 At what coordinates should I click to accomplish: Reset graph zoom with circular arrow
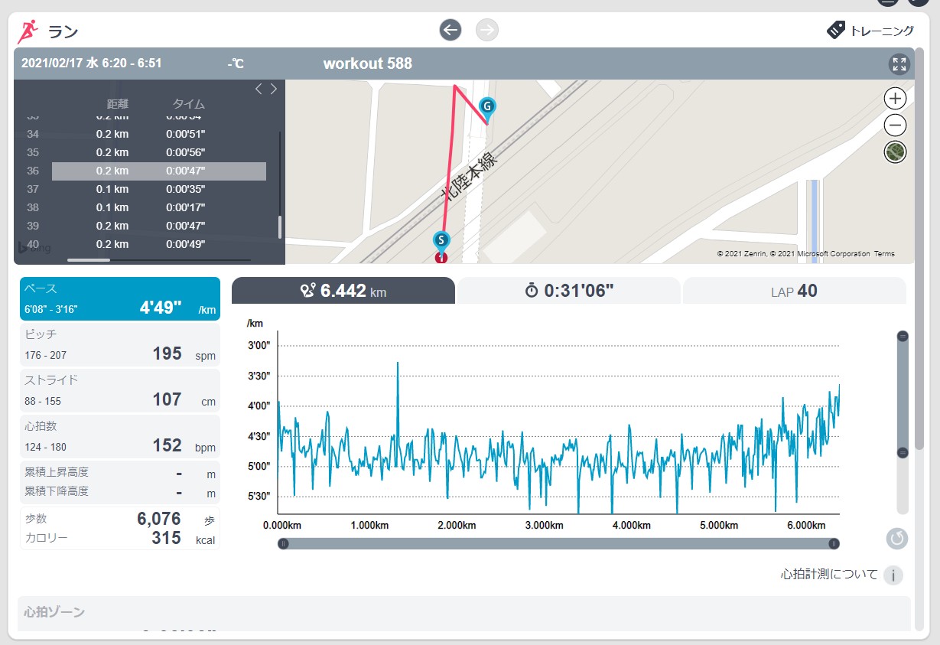pyautogui.click(x=897, y=539)
